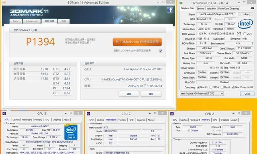257x154 pixels.
Task: Open Mainboard tab in right CPU-Z window
Action: pyautogui.click(x=195, y=120)
